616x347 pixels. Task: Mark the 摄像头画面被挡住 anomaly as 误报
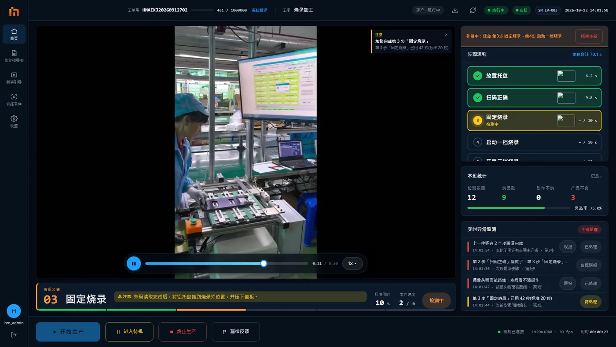click(568, 283)
